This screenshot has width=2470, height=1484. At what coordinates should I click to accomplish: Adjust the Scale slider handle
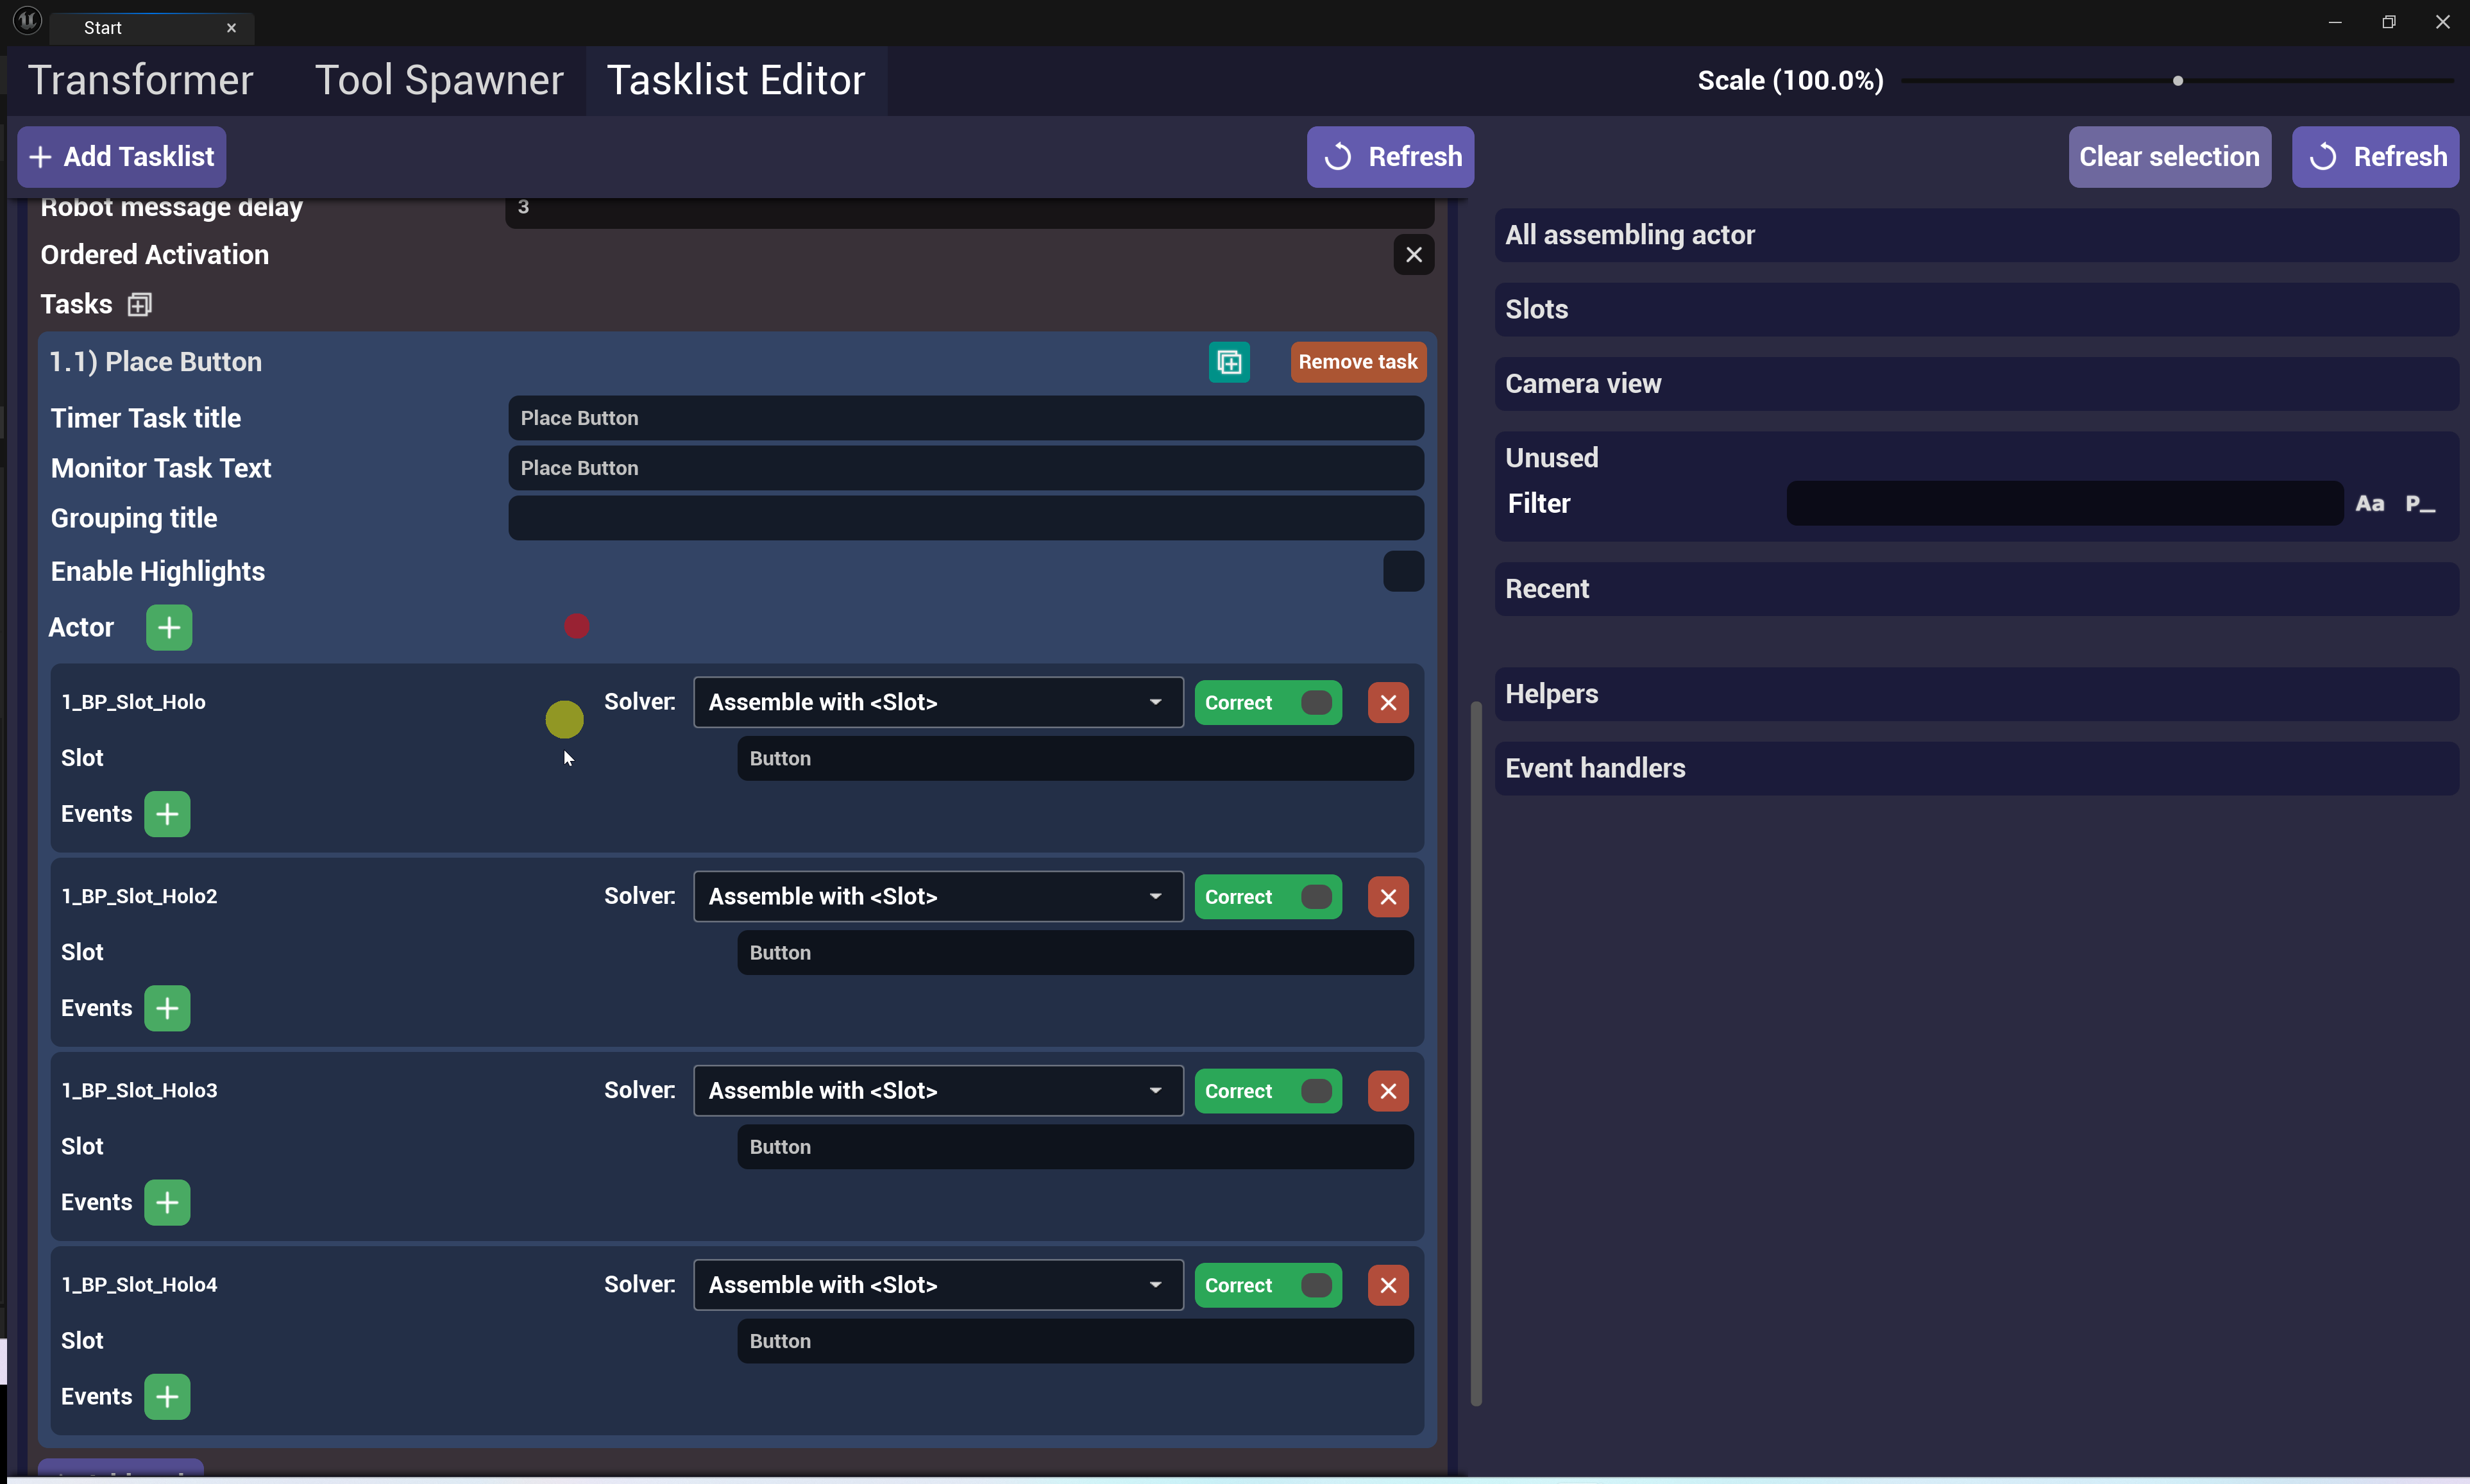click(x=2177, y=81)
